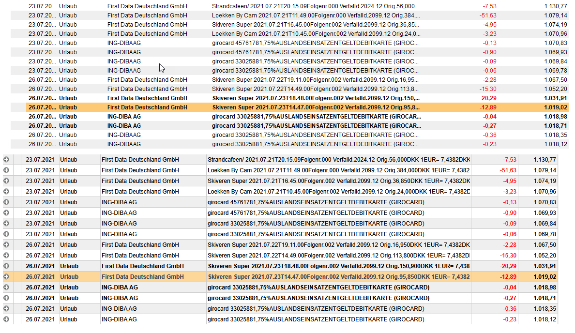Viewport: 575px width, 333px height.
Task: Click the plus icon for the girocard row with balance 1.070,83
Action: click(x=6, y=202)
